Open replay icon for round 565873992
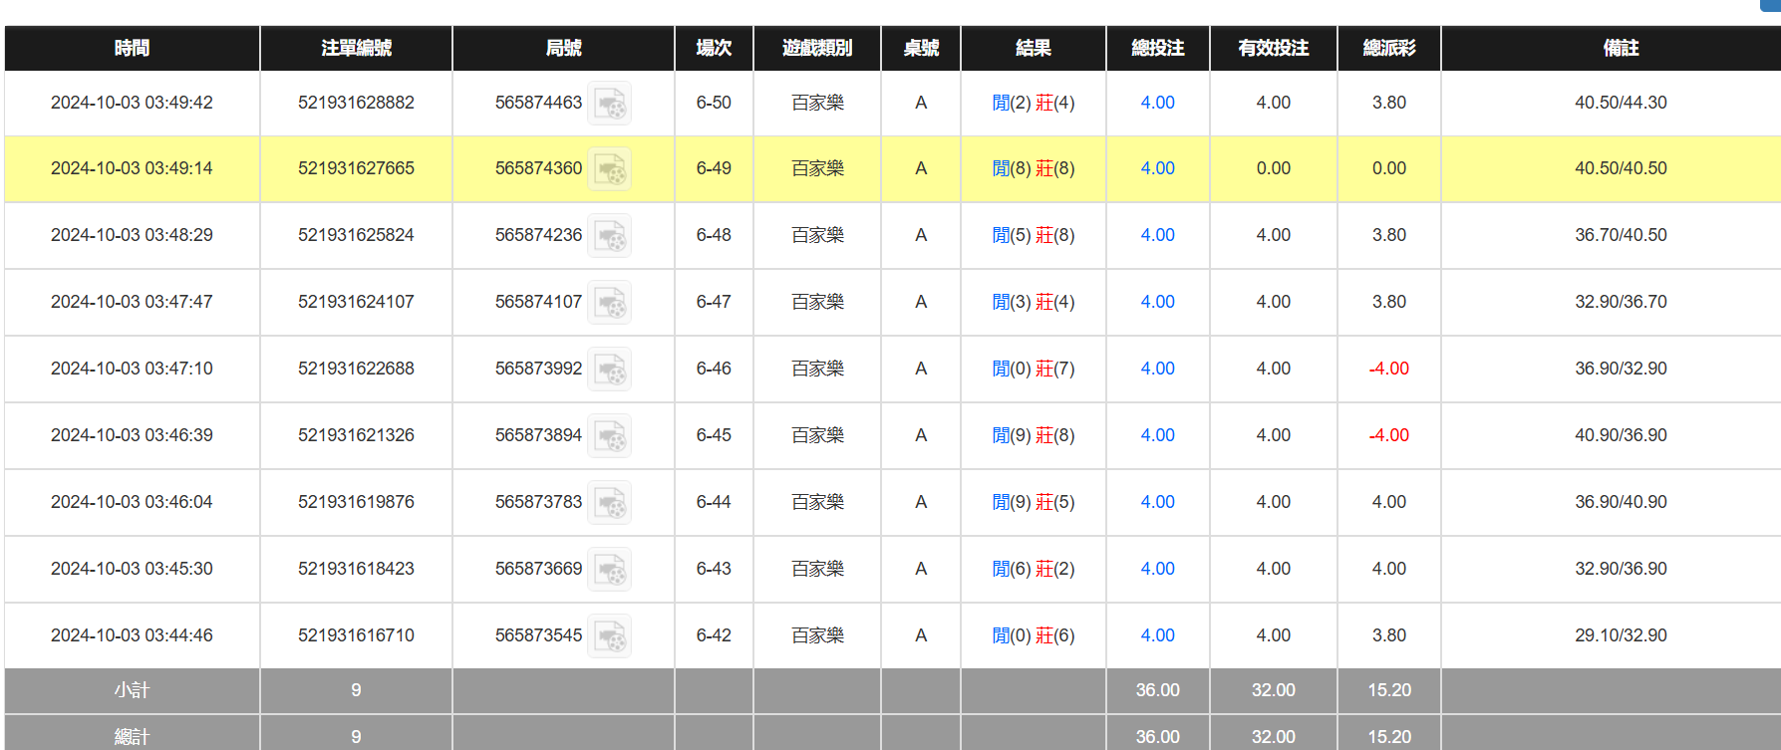Screen dimensions: 1781x750 click(x=609, y=370)
